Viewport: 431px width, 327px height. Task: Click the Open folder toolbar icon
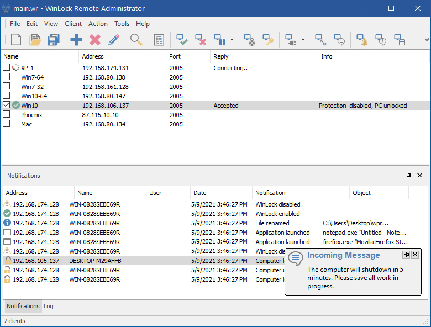click(x=35, y=40)
